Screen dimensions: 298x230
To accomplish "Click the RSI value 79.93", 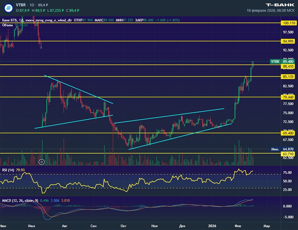I will tap(20, 170).
